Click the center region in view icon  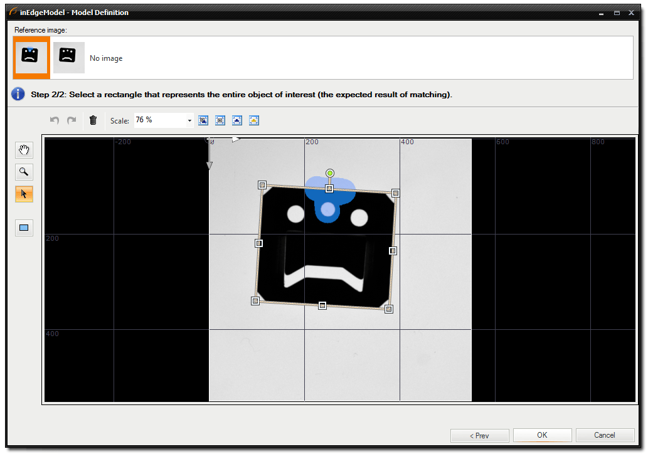pos(254,120)
